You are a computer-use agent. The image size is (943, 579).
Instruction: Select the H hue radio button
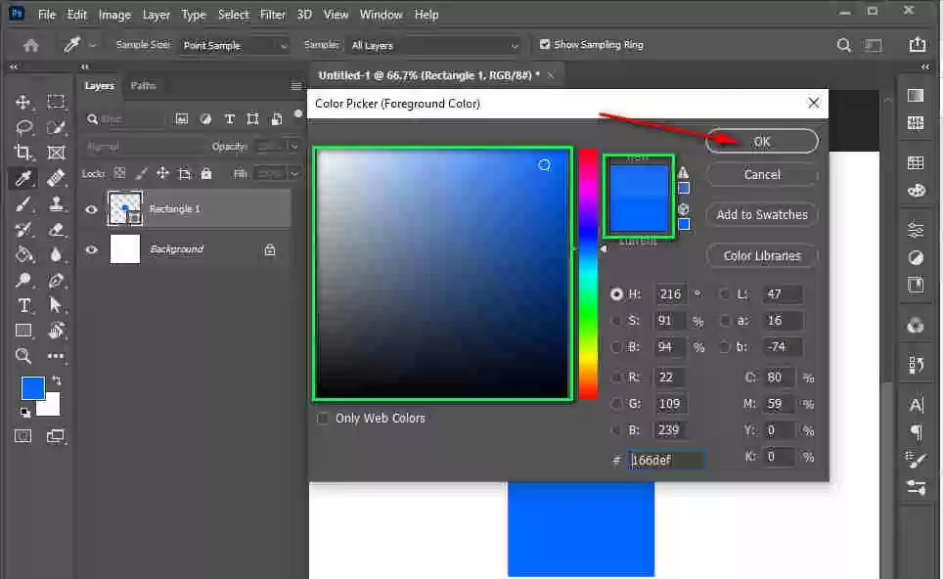[616, 294]
